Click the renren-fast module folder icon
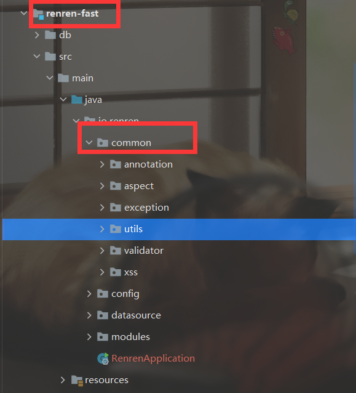356x393 pixels. pos(39,14)
